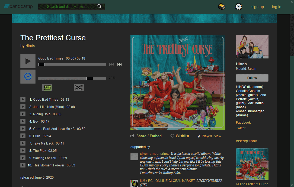Skip to next track with the forward icon
Image resolution: width=294 pixels, height=187 pixels.
[x=120, y=64]
